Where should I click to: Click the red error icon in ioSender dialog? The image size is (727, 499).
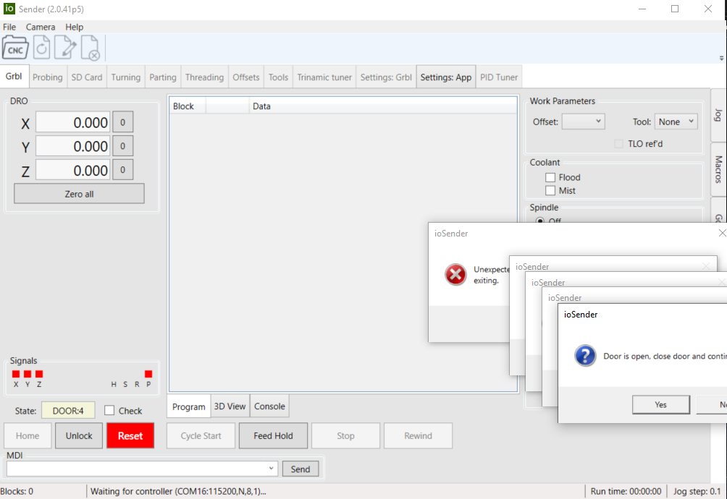[x=455, y=275]
